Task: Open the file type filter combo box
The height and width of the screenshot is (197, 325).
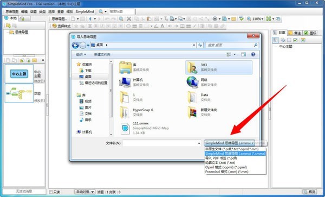Action: (229, 143)
